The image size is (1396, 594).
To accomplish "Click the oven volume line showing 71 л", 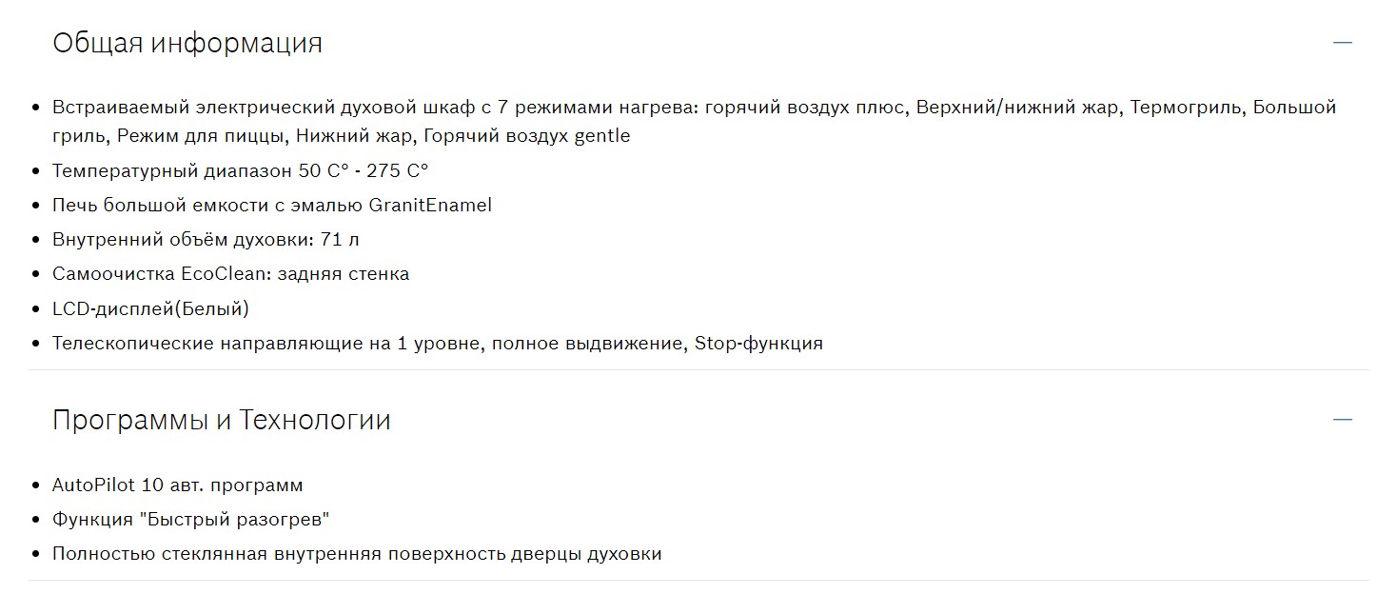I will tap(206, 240).
